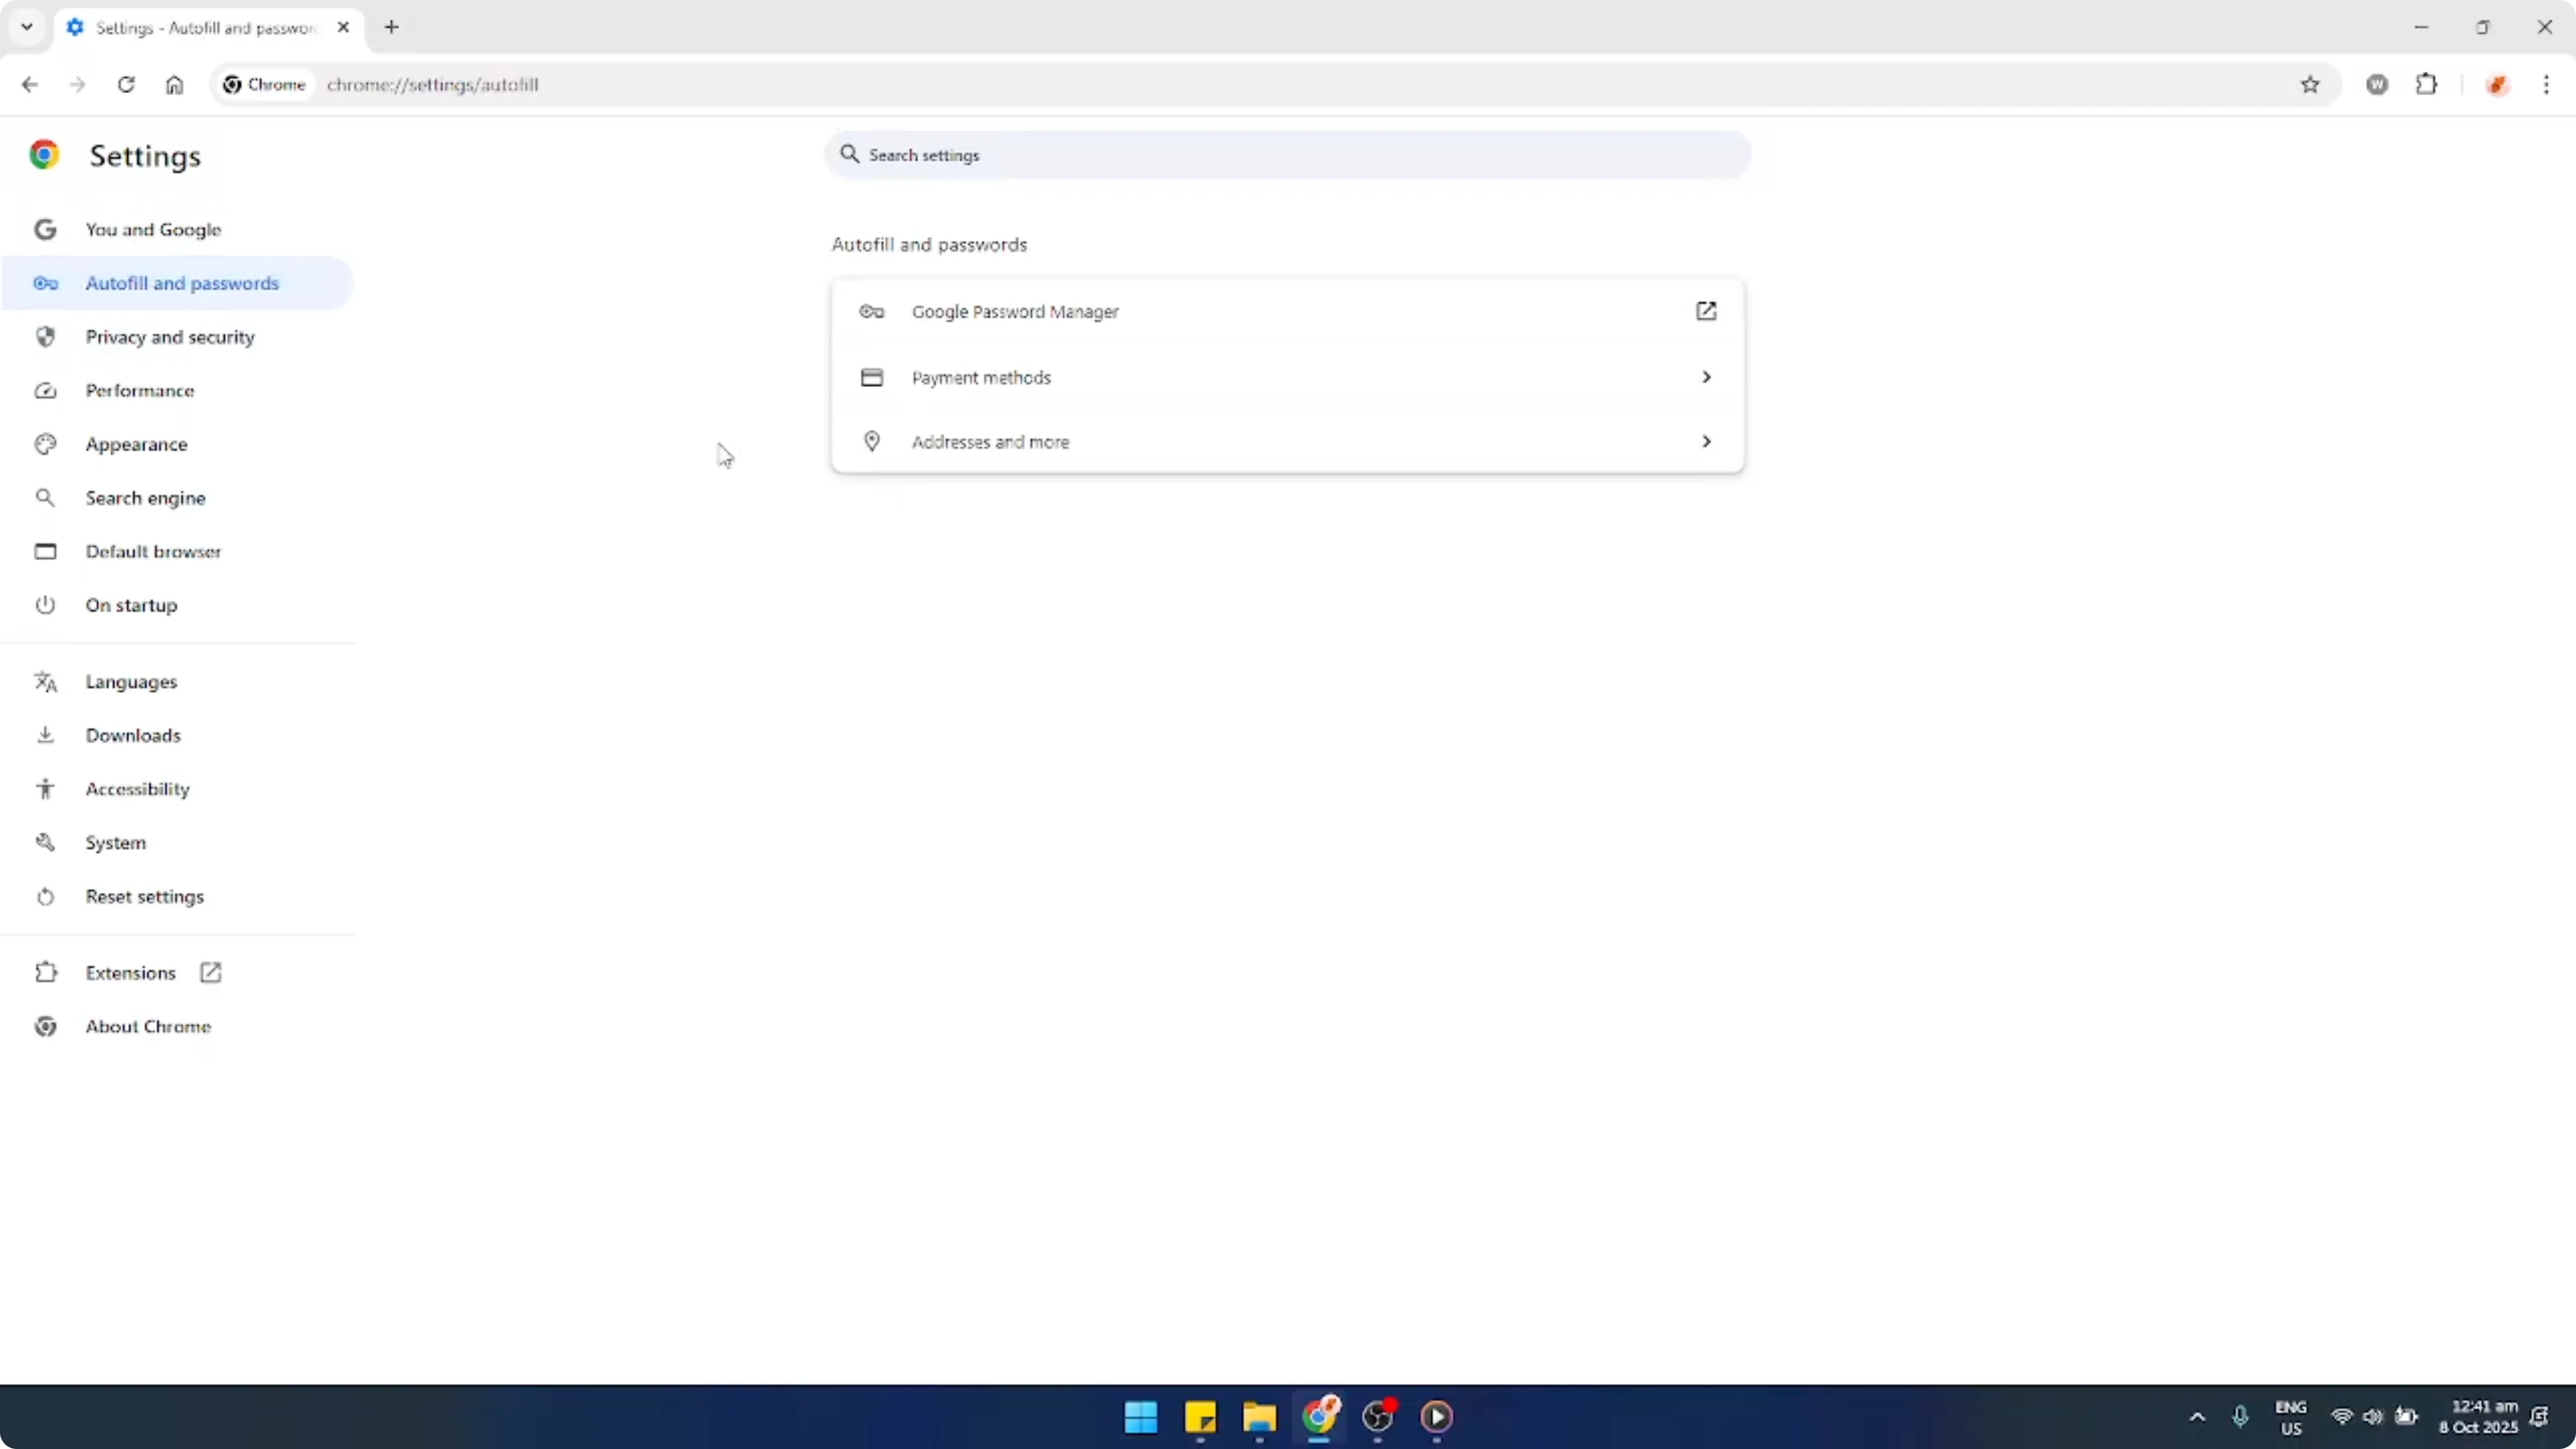2576x1449 pixels.
Task: Open the Chrome home button
Action: pyautogui.click(x=174, y=85)
